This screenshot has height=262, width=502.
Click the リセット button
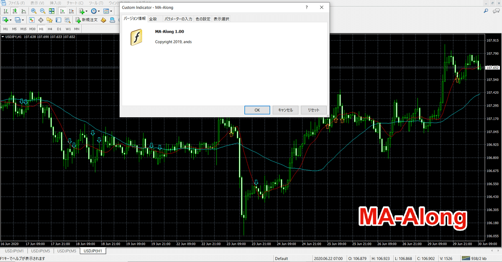(313, 110)
